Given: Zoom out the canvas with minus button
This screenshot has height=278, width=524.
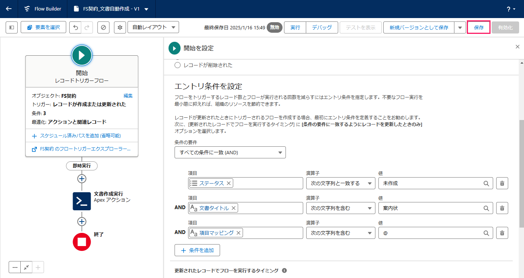Looking at the screenshot, I should click(15, 267).
